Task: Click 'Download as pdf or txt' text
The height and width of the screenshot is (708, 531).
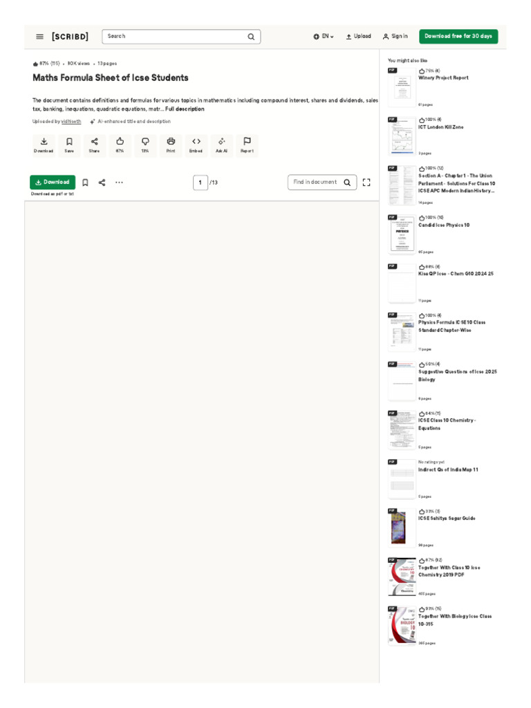Action: [53, 194]
